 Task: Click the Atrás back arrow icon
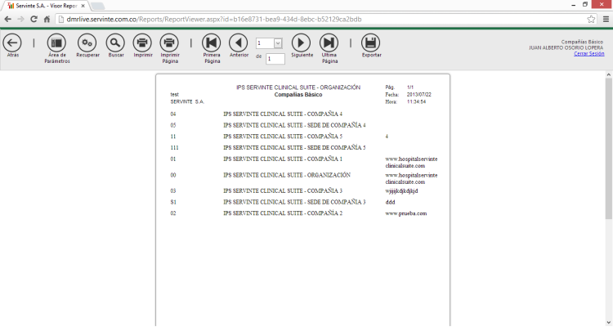pos(12,43)
